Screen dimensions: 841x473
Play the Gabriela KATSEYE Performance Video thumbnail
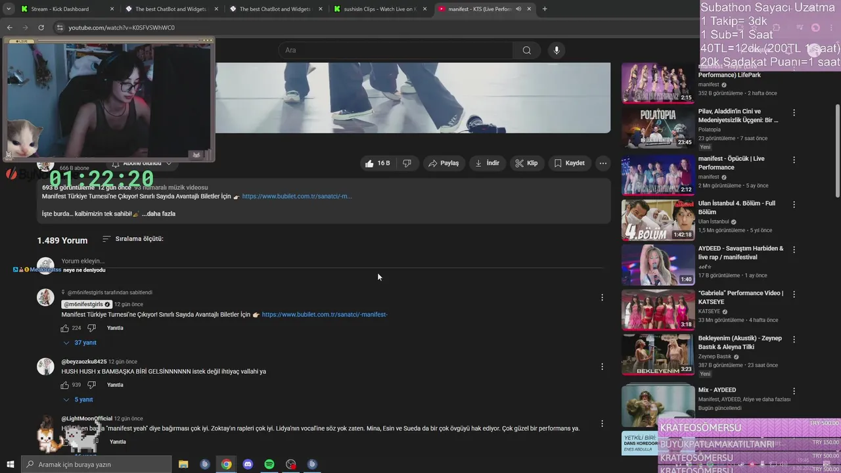[658, 309]
